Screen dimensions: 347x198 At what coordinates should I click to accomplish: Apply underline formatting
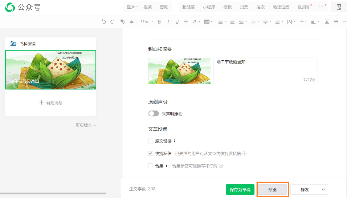point(177,22)
